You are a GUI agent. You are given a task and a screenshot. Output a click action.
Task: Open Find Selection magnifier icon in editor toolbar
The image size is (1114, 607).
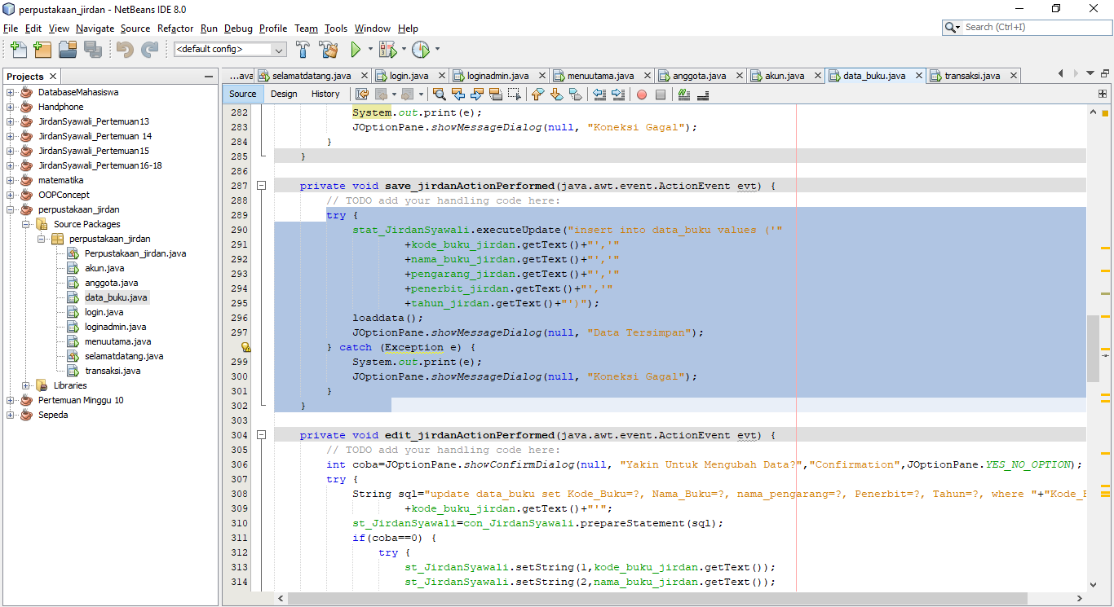(439, 94)
